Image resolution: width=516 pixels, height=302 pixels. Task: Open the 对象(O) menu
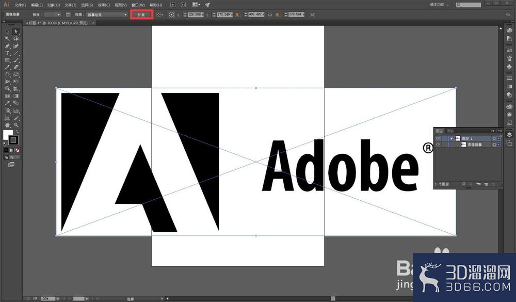[53, 5]
